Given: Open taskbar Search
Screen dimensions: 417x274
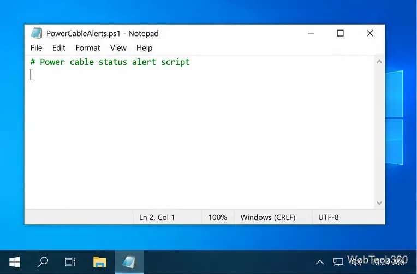Looking at the screenshot, I should [43, 262].
